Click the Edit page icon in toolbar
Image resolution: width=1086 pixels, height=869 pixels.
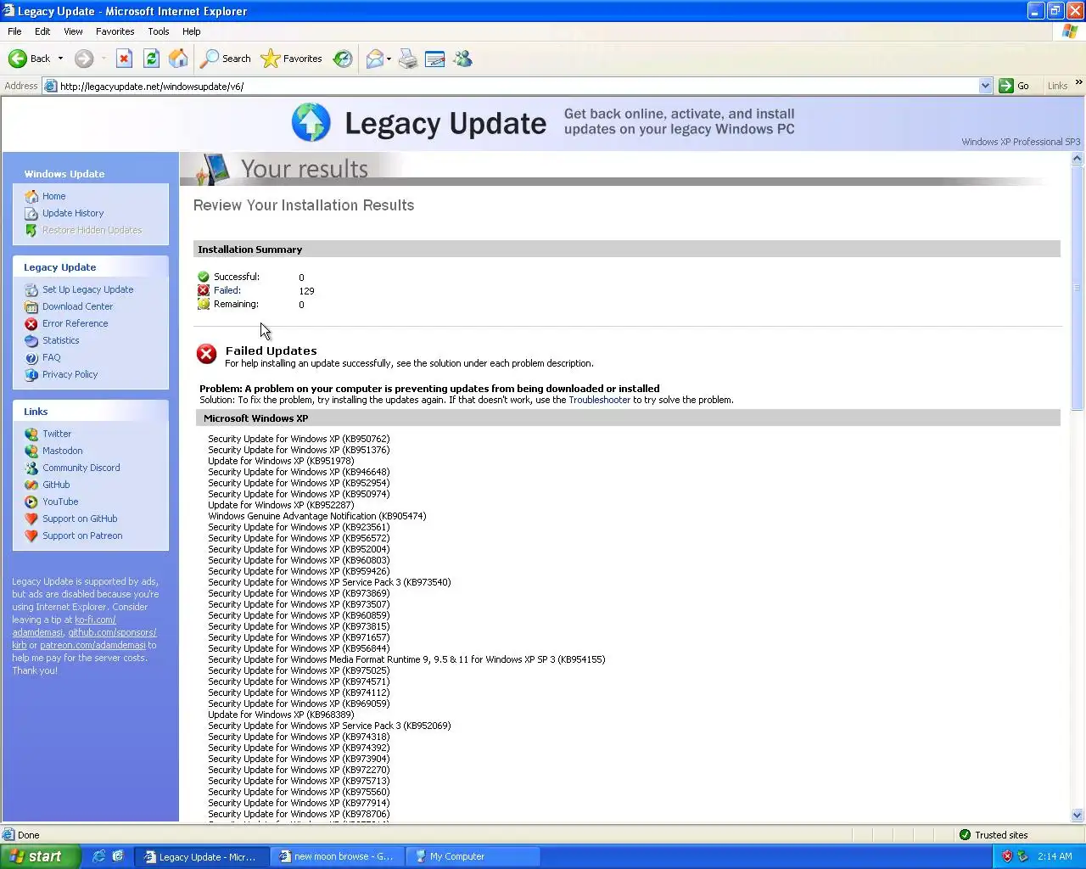[x=435, y=59]
